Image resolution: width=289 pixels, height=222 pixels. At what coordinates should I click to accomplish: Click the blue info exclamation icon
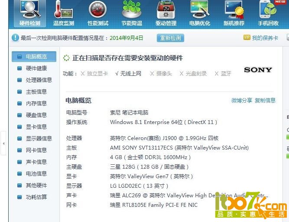tap(15, 38)
